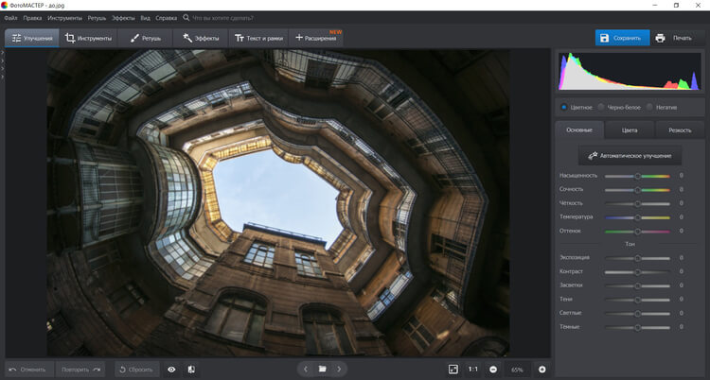
Task: Click the before/after compare icon
Action: click(191, 369)
